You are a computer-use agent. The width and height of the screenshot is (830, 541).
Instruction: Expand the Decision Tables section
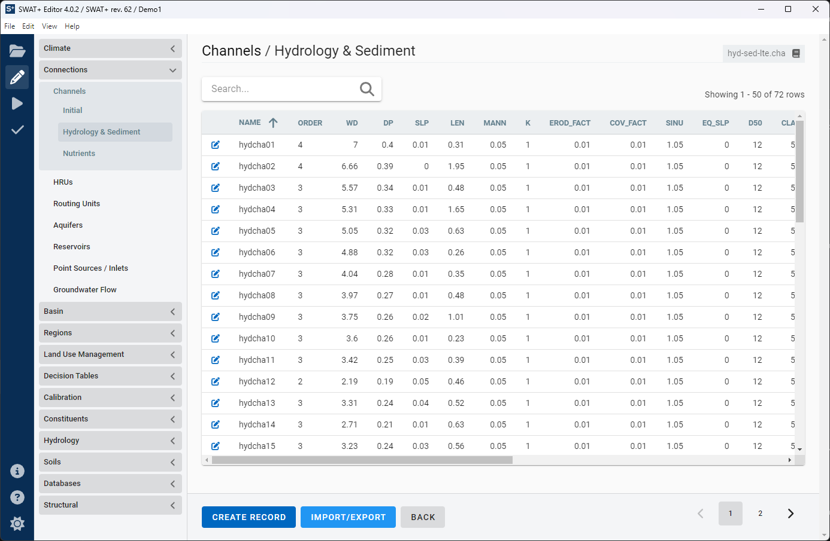click(110, 376)
